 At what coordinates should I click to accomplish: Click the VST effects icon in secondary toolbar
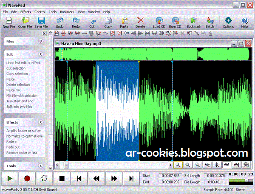189,34
